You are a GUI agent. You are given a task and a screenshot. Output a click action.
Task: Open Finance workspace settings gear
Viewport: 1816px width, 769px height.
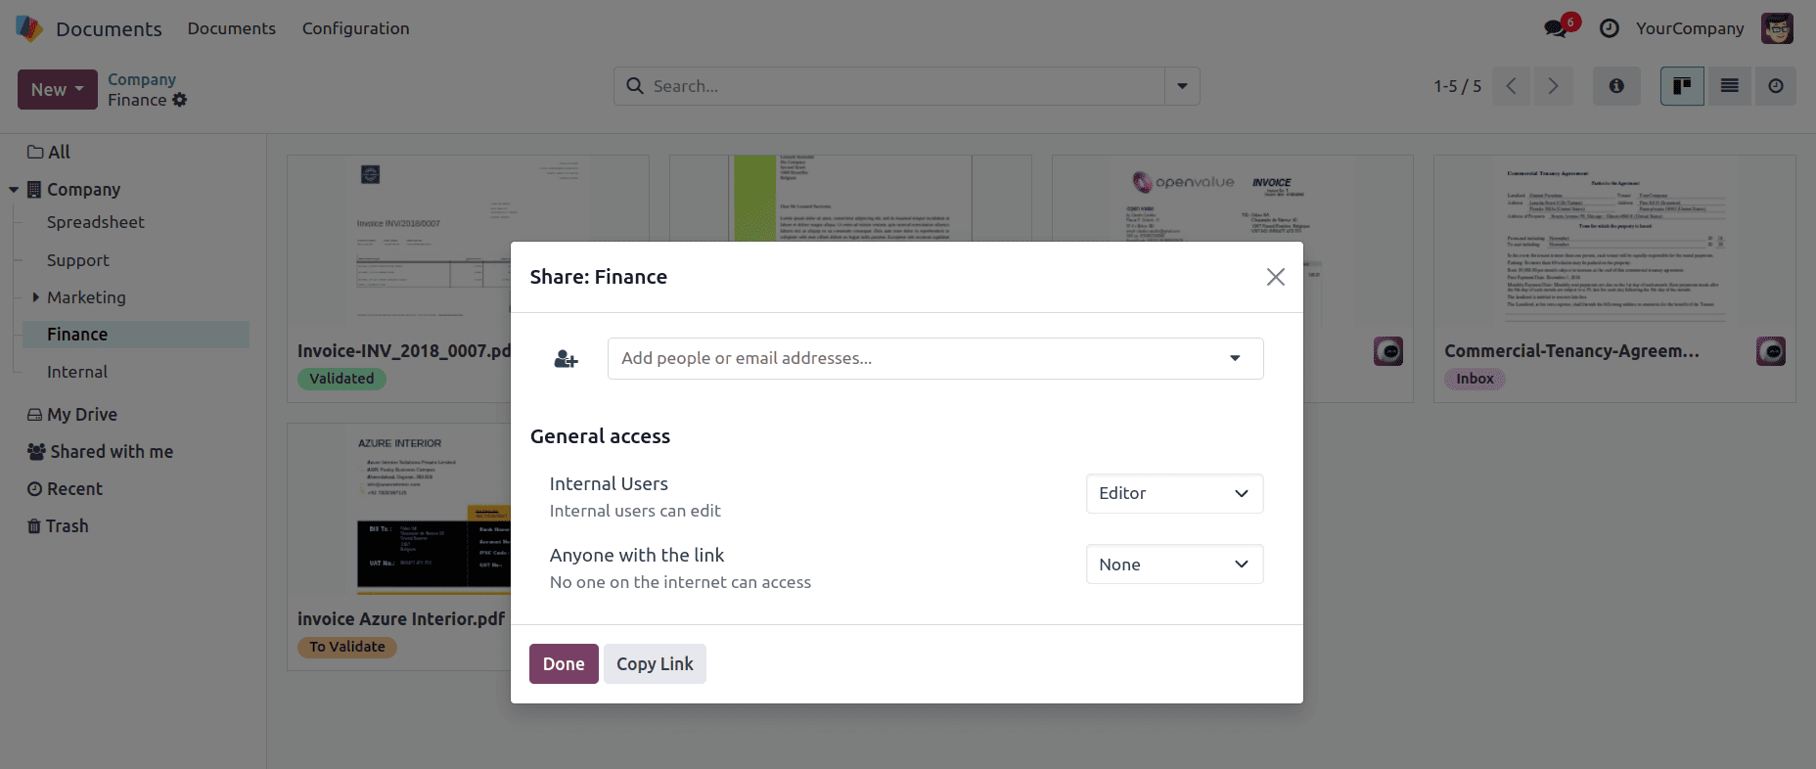(181, 100)
